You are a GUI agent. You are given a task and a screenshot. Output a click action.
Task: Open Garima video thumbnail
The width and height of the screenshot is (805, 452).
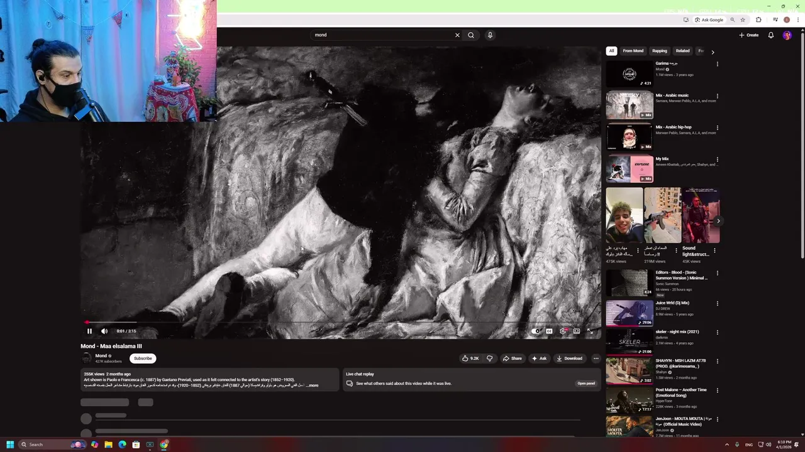tap(630, 74)
